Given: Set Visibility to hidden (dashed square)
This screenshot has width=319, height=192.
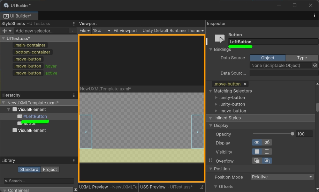Looking at the screenshot, I should click(267, 152).
